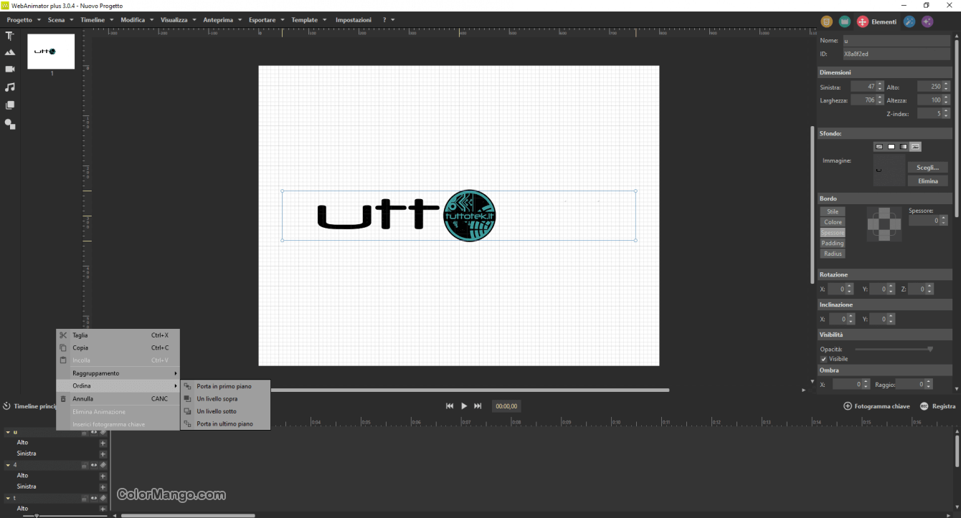This screenshot has height=518, width=961.
Task: Choose the solid color background icon
Action: point(891,147)
